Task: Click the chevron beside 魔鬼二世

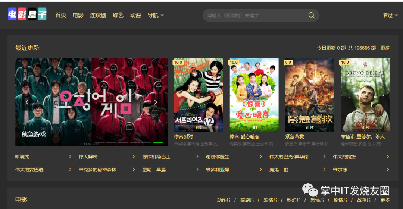Action: tap(324, 170)
